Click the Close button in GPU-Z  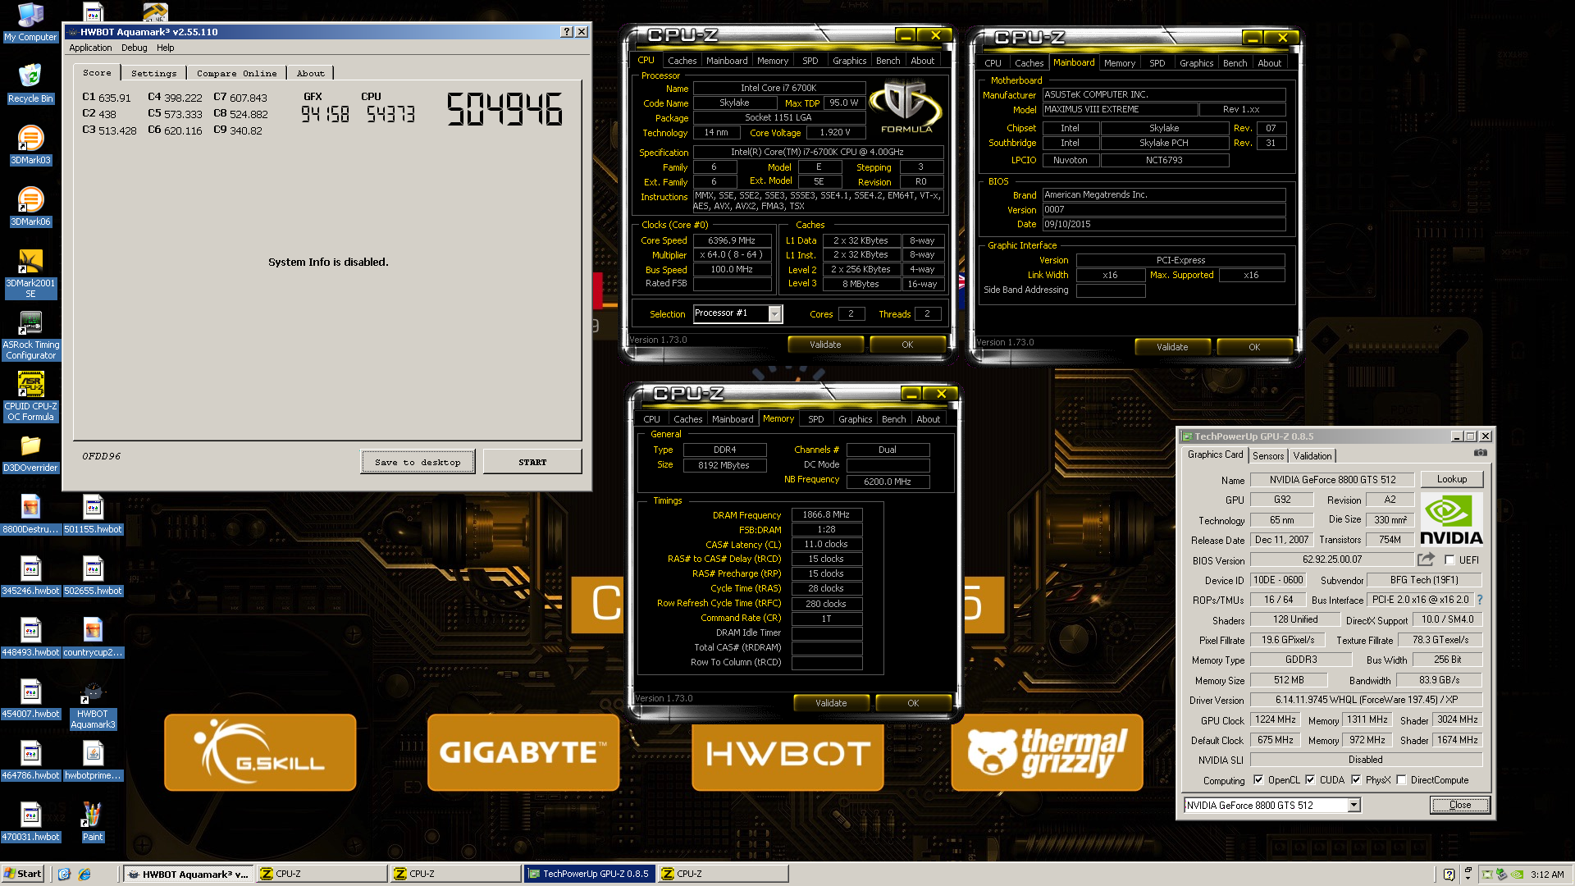click(1460, 805)
